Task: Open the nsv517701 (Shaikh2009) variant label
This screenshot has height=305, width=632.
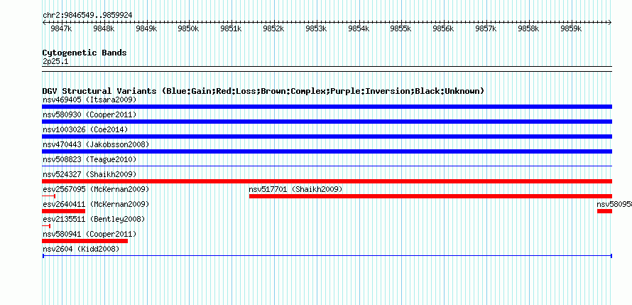Action: [x=295, y=189]
